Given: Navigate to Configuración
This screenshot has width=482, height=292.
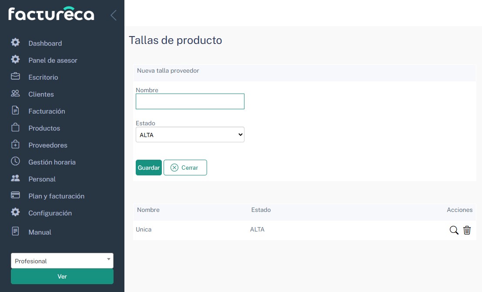Looking at the screenshot, I should click(x=50, y=213).
